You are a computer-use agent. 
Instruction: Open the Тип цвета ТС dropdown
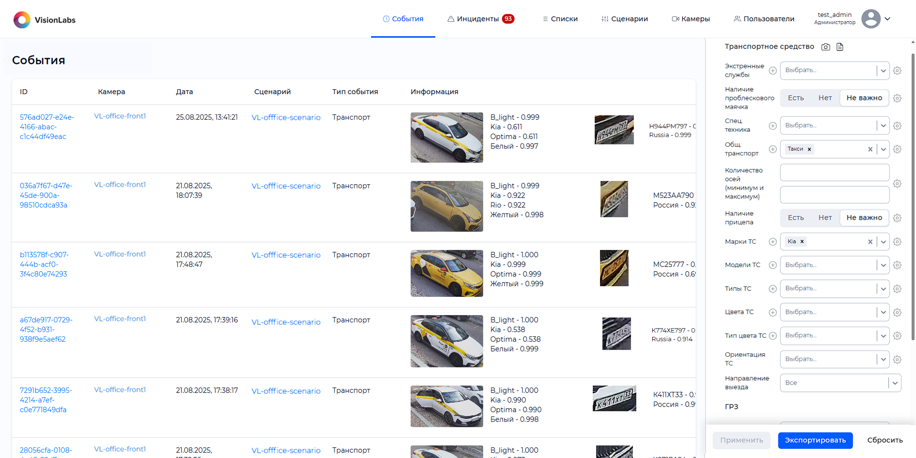pos(834,336)
